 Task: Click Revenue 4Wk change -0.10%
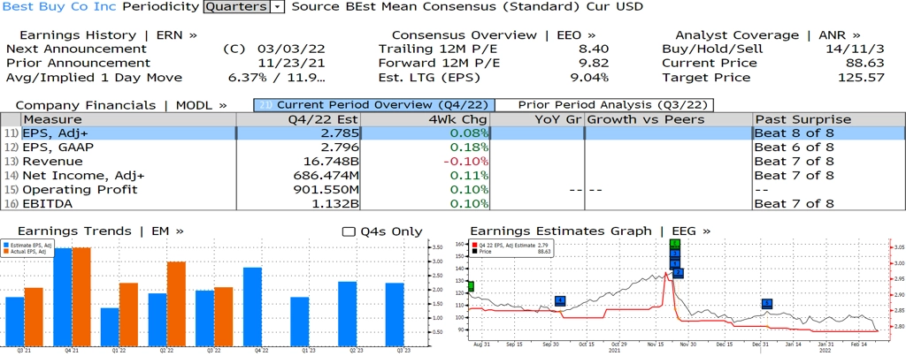[465, 162]
